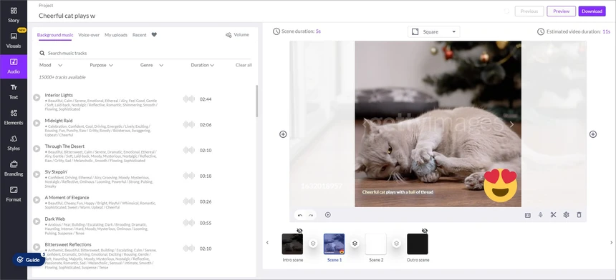The height and width of the screenshot is (280, 616).
Task: Click the undo arrow under the preview
Action: pos(300,215)
